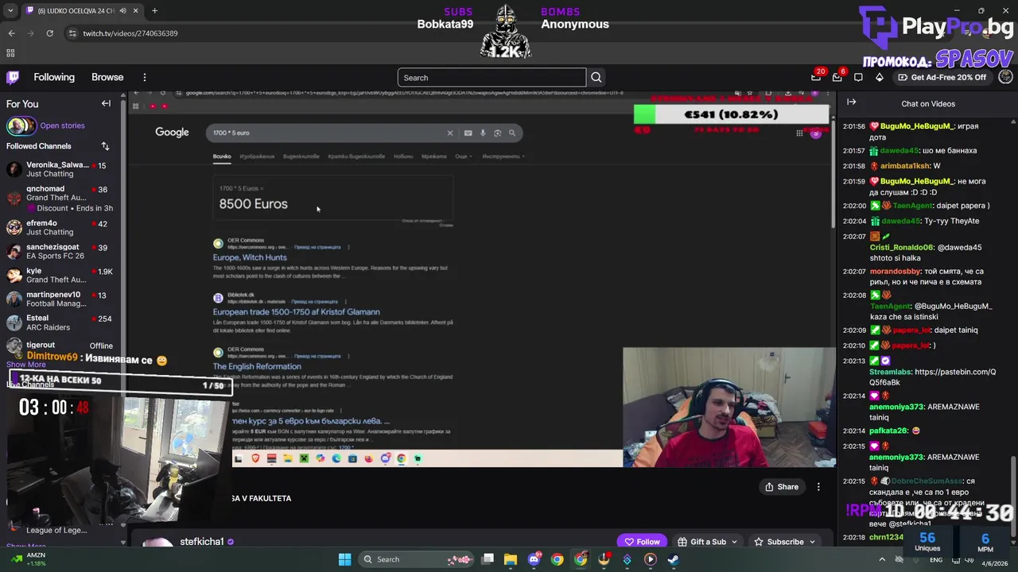Open the Get Bits diamond icon
Image resolution: width=1018 pixels, height=572 pixels.
point(879,77)
